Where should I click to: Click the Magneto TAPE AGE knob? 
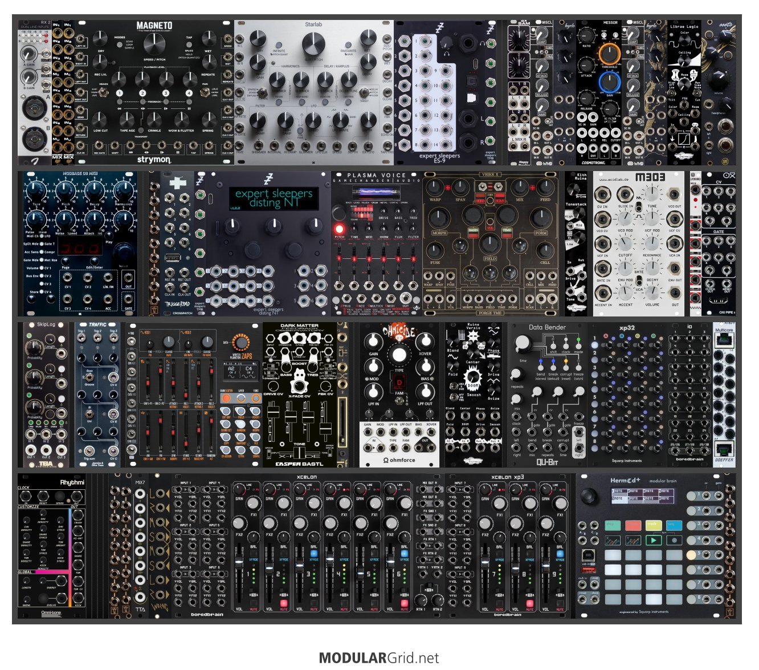[128, 119]
